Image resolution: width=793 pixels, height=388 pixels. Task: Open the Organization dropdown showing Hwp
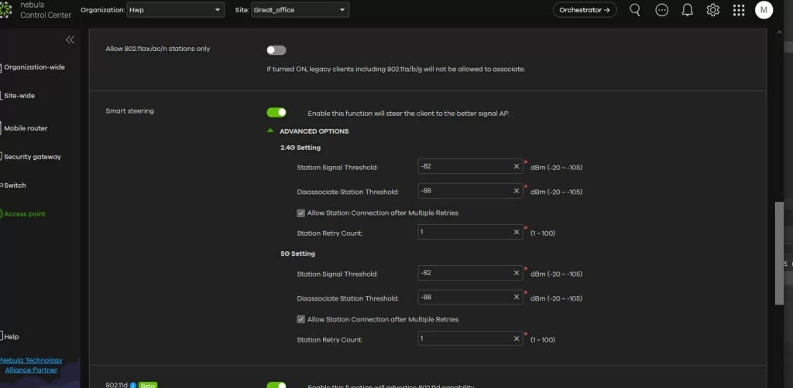click(175, 10)
